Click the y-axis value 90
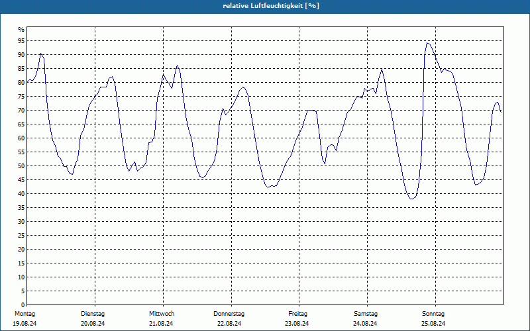530x331 pixels. [x=21, y=55]
